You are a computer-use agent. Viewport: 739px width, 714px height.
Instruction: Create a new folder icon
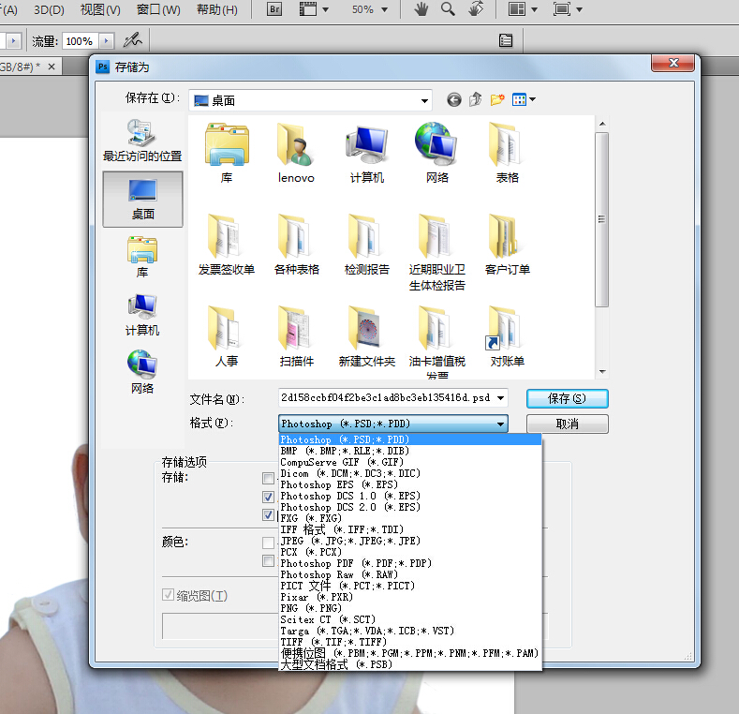[x=497, y=99]
